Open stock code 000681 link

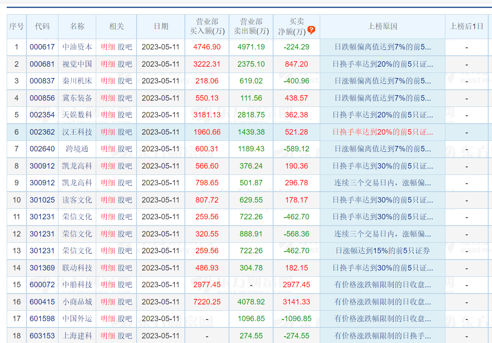(42, 64)
